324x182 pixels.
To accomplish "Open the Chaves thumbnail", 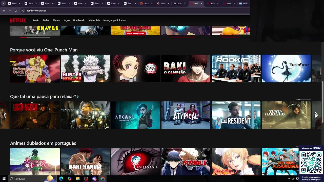I will point(35,31).
